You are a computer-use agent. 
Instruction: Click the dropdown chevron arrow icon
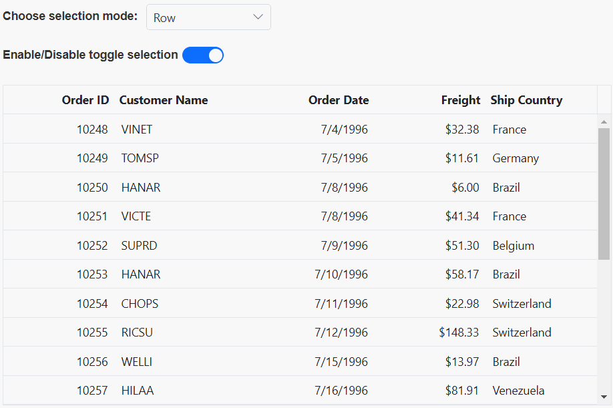tap(258, 17)
